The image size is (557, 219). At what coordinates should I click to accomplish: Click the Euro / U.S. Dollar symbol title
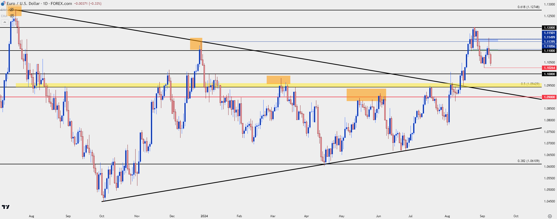coord(23,3)
